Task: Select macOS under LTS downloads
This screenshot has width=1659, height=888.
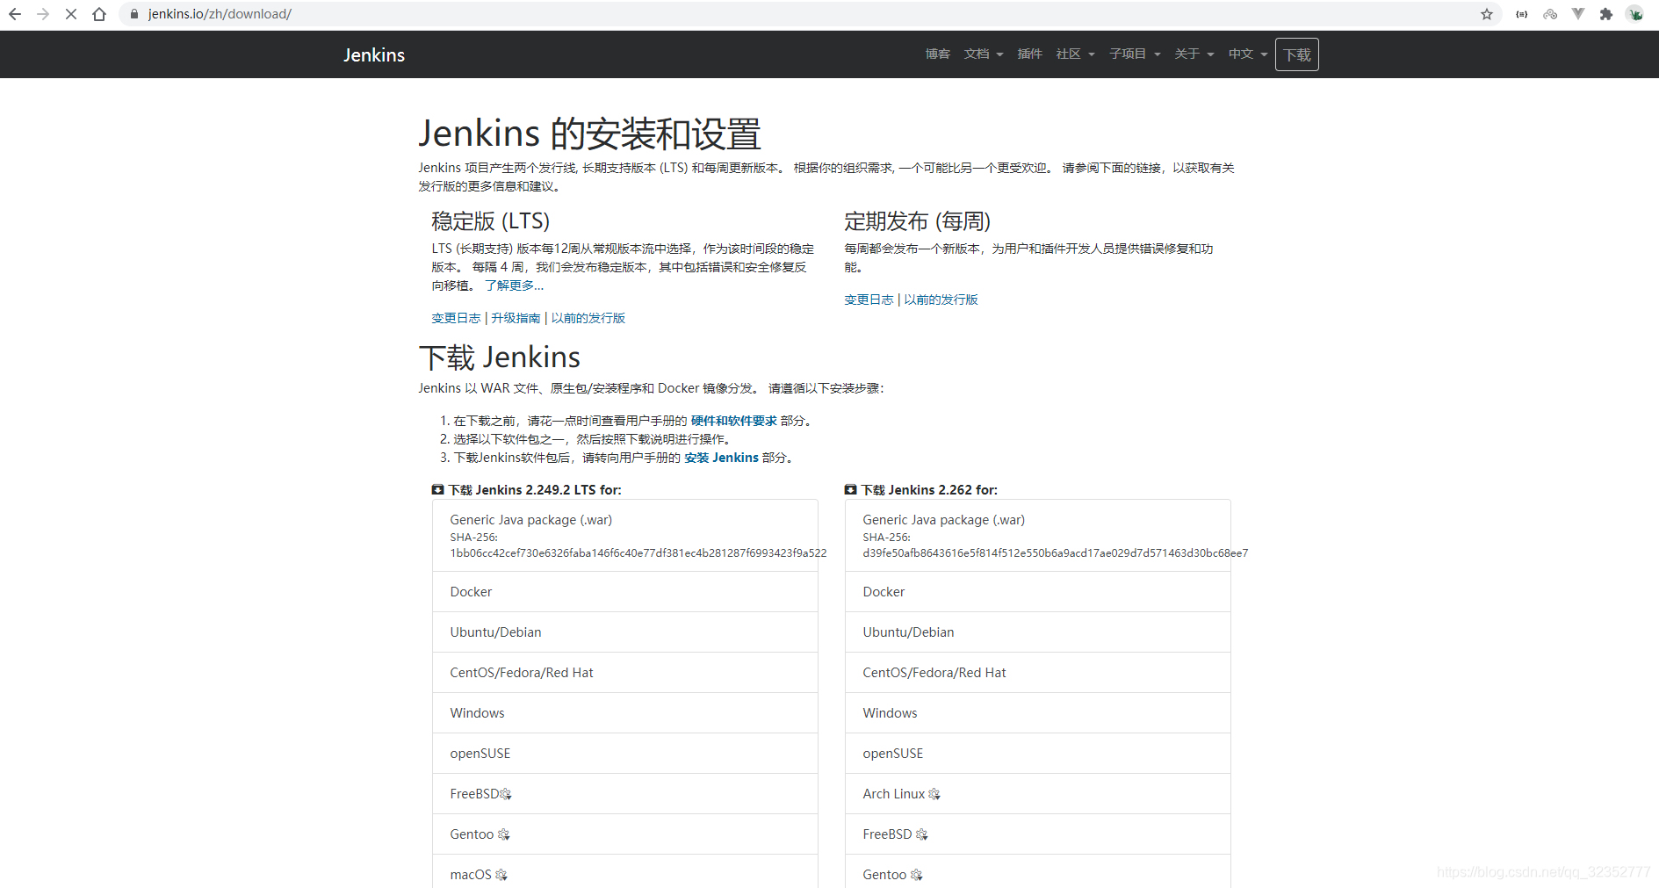Action: click(625, 873)
